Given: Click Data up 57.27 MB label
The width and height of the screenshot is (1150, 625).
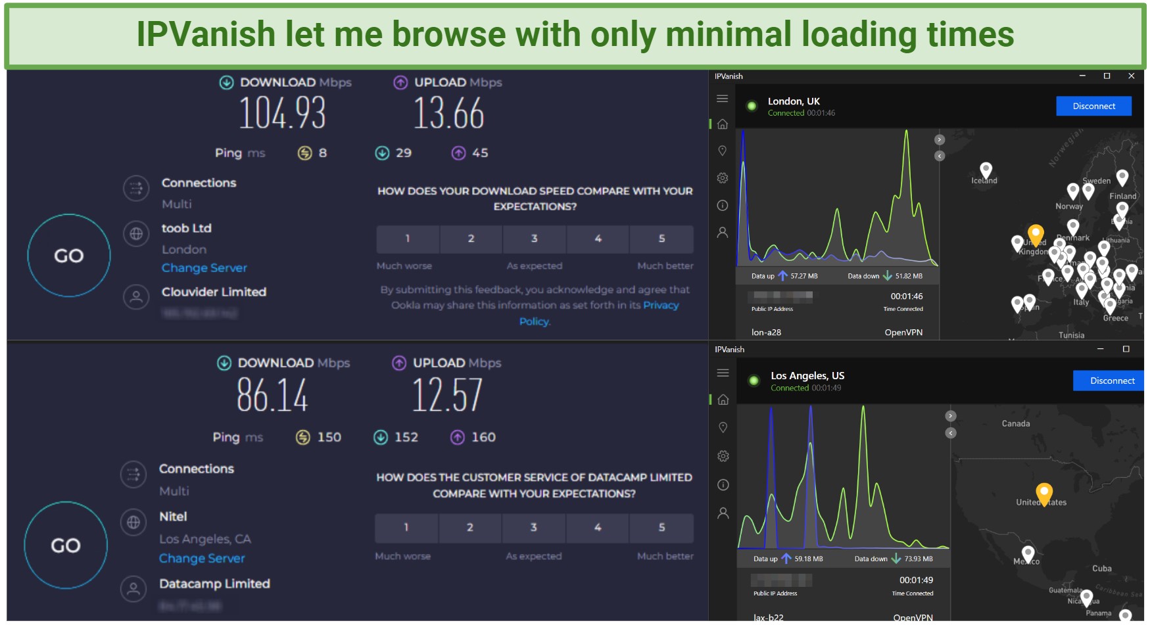Looking at the screenshot, I should 784,276.
